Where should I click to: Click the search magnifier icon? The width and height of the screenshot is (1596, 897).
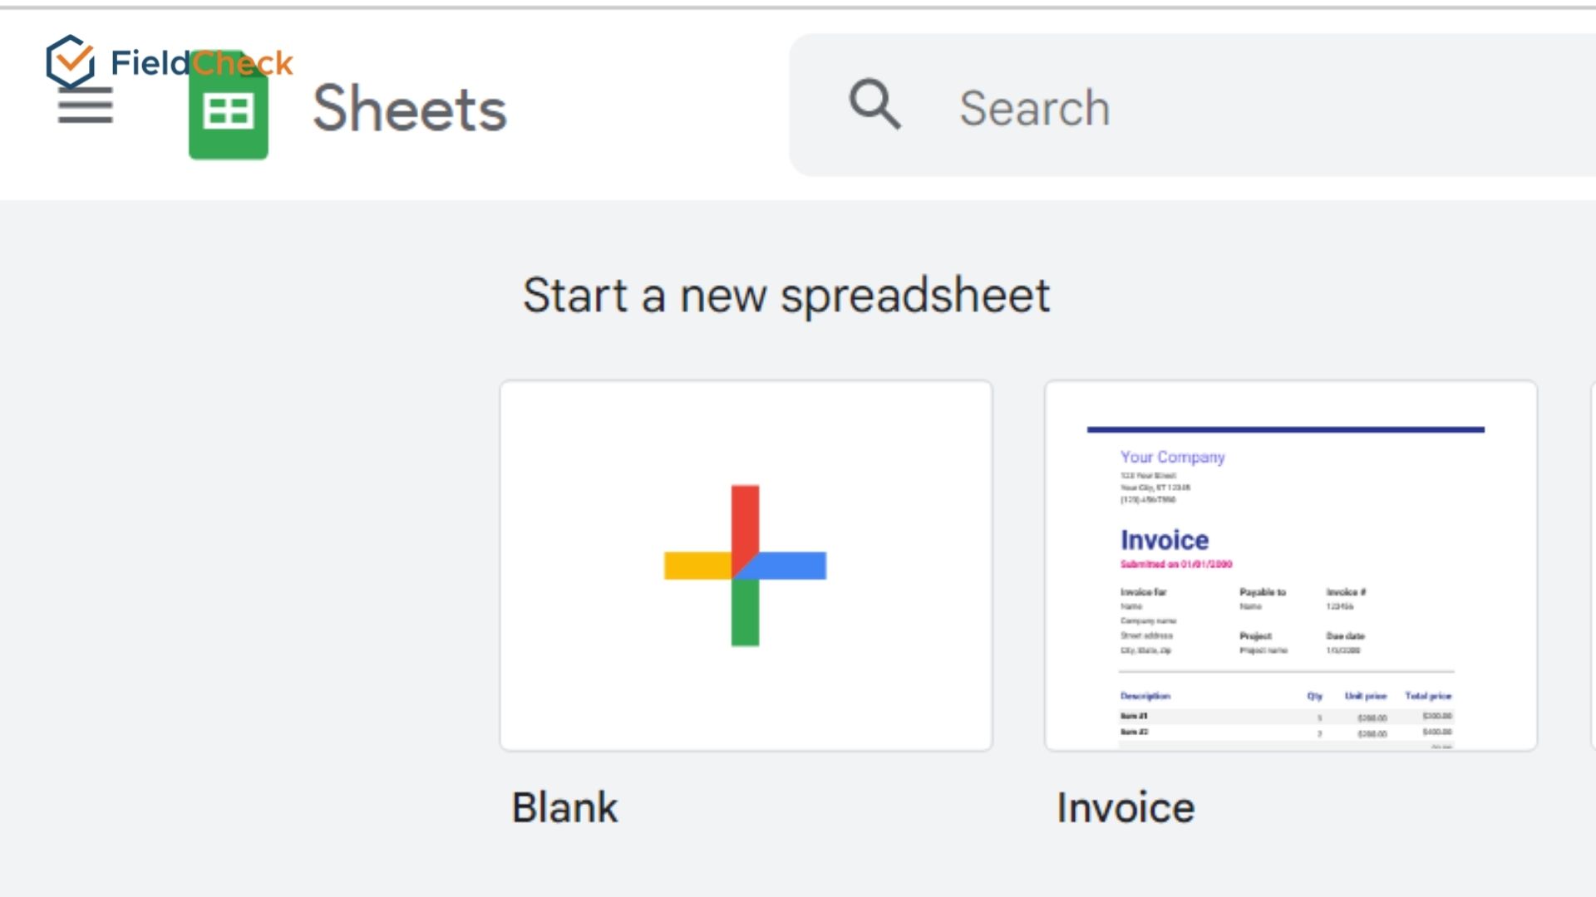[874, 105]
